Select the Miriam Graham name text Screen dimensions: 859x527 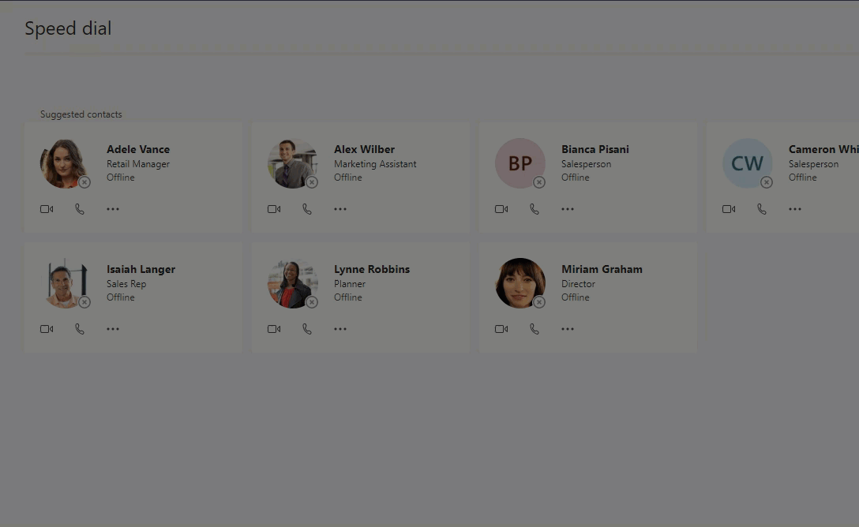coord(602,269)
